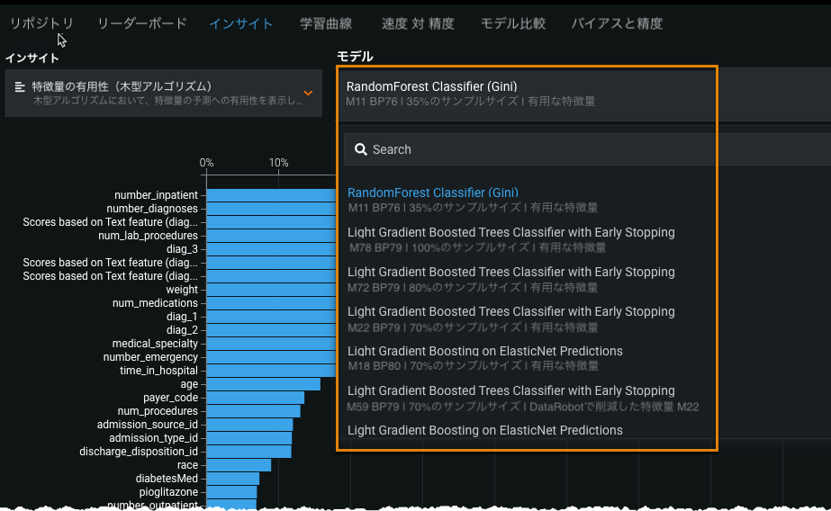Open the 速度 対 精度 tab

tap(418, 23)
